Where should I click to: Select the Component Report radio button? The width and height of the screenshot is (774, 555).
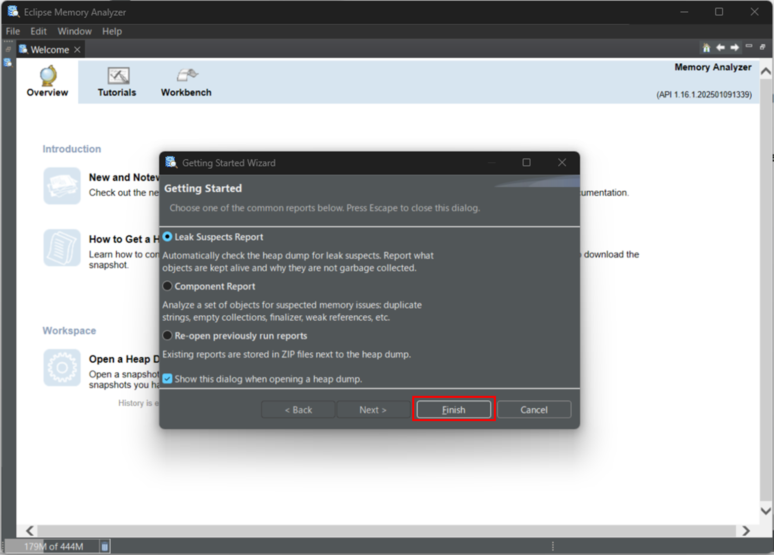coord(168,286)
